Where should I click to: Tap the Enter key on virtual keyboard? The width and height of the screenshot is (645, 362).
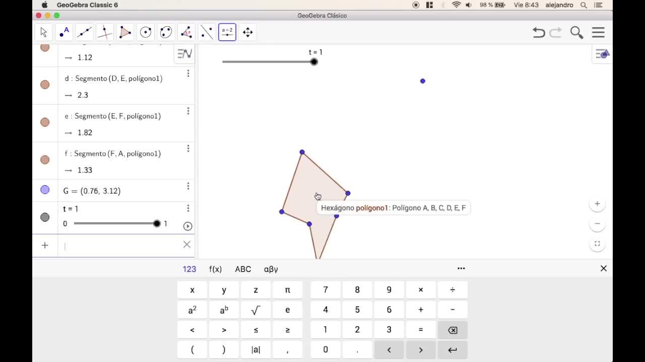coord(453,350)
